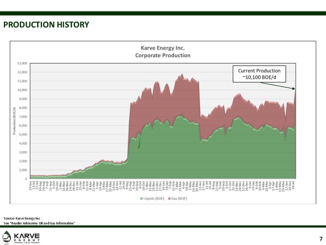
Task: Click the 13,000 y-axis label
Action: coord(22,63)
